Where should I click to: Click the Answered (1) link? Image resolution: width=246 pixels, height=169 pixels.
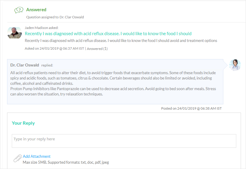pyautogui.click(x=97, y=49)
